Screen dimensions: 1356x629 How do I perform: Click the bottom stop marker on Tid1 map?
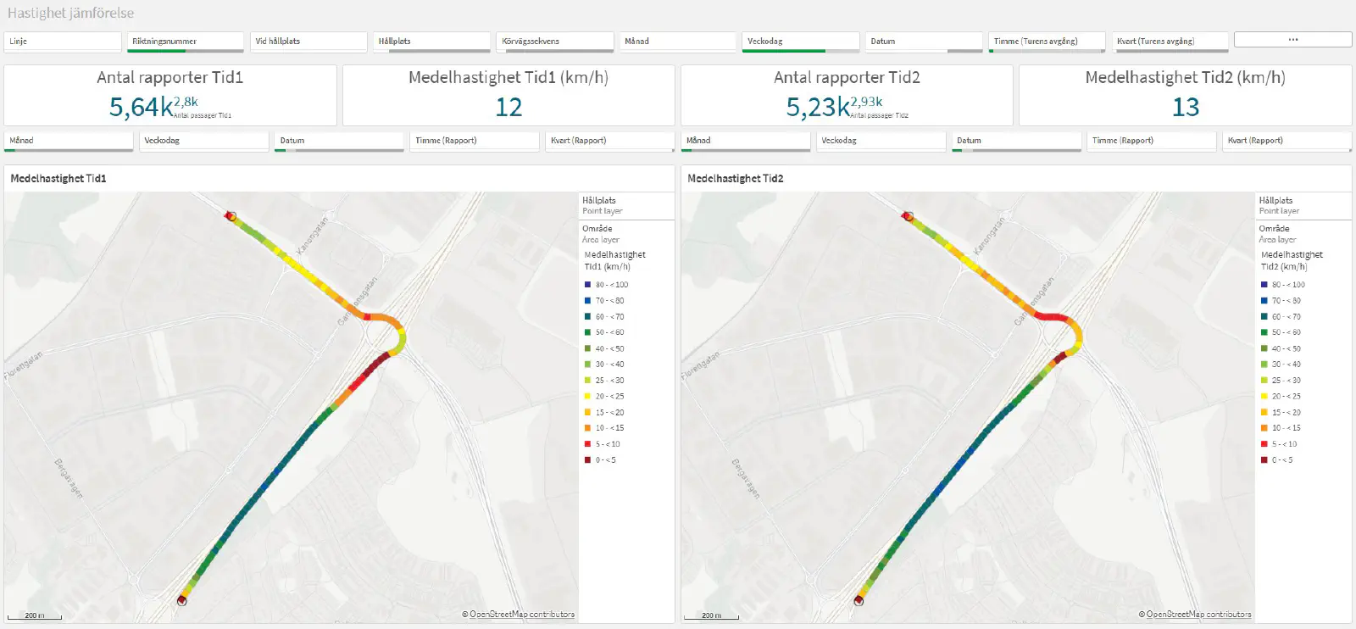point(181,600)
